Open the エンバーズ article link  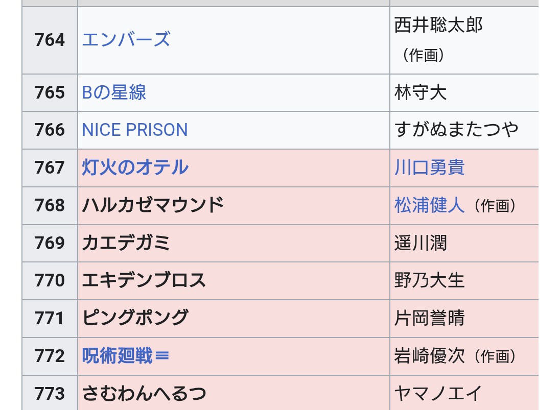tap(126, 39)
